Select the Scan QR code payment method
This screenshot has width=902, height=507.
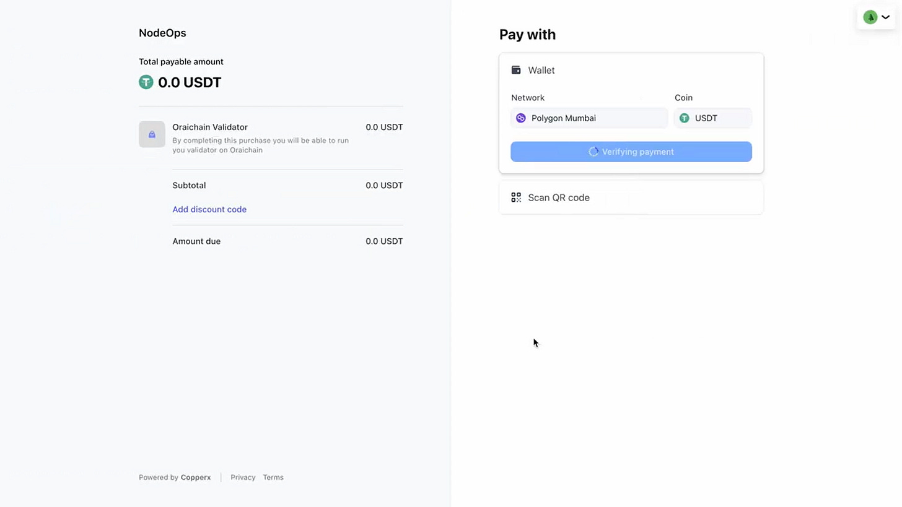pyautogui.click(x=631, y=197)
